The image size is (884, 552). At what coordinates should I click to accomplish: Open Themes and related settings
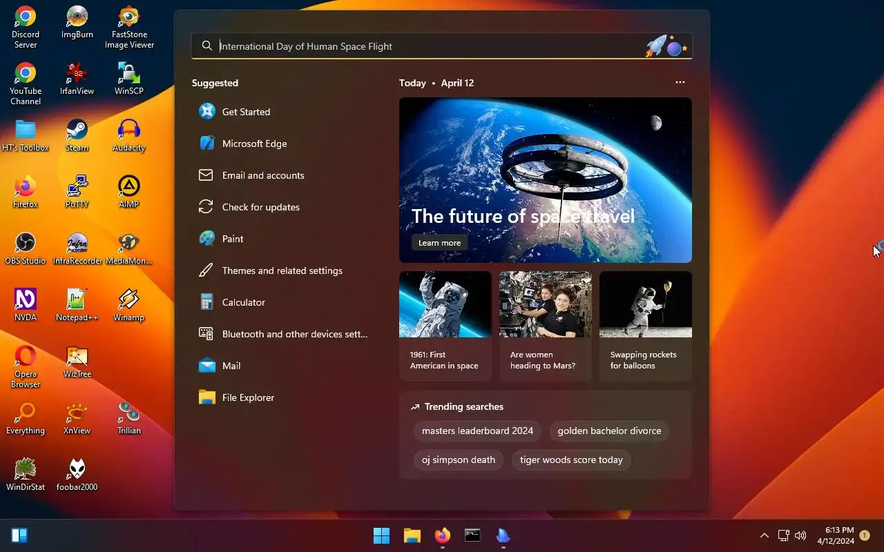coord(286,270)
